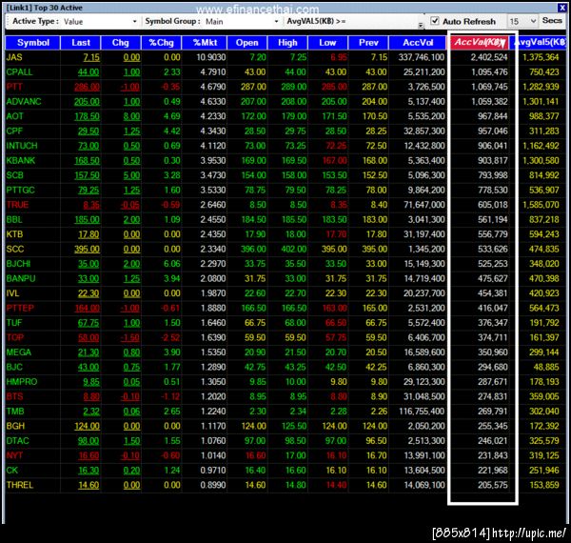Sort by the Prev column header
This screenshot has width=571, height=543.
coord(368,43)
